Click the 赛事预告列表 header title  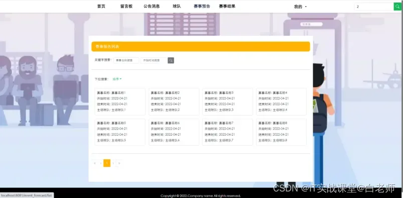point(107,47)
